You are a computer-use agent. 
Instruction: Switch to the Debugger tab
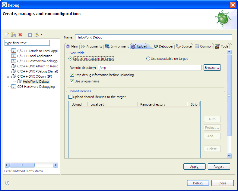pos(163,46)
